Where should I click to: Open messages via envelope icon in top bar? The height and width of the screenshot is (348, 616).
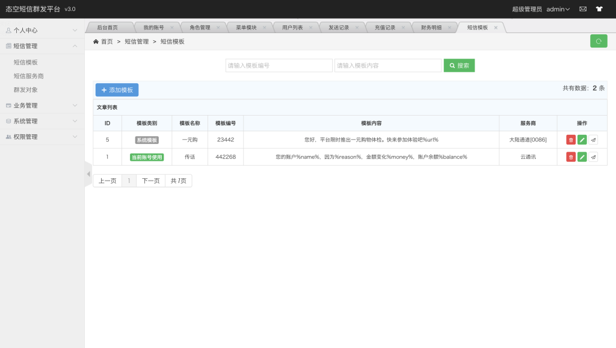click(582, 8)
